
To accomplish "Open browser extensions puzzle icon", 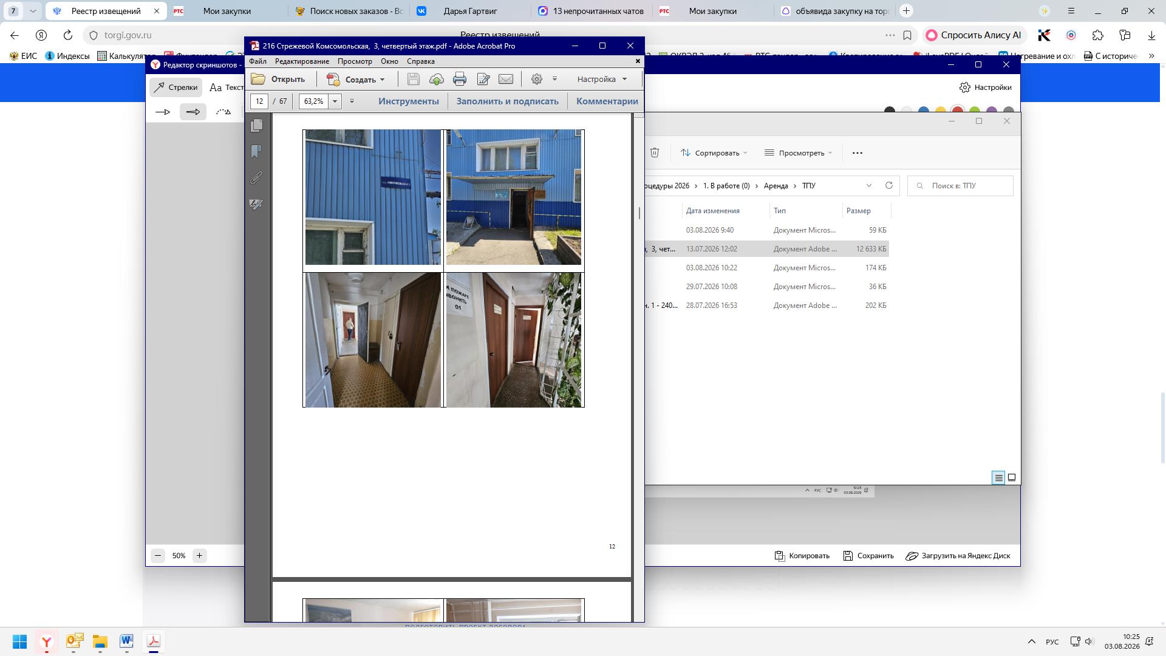I will coord(1097,35).
